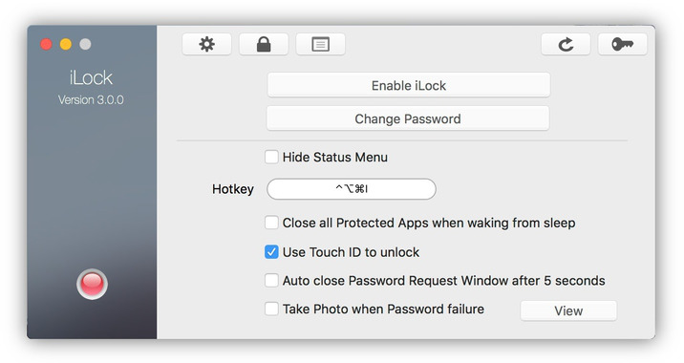Click the key icon button
Screen dimensions: 684x363
click(x=623, y=44)
